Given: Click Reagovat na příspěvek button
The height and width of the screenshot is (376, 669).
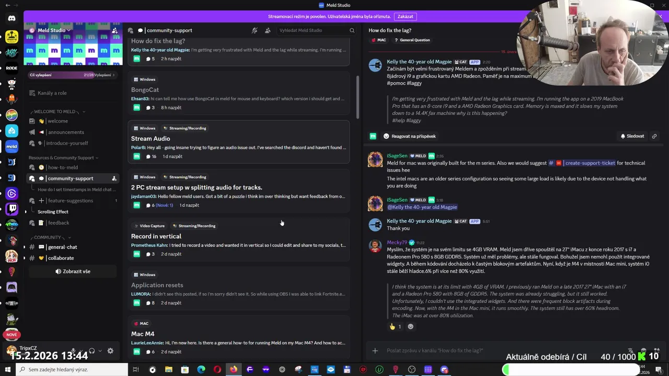Looking at the screenshot, I should point(409,136).
